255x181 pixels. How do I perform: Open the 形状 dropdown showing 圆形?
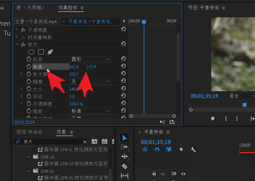90,59
